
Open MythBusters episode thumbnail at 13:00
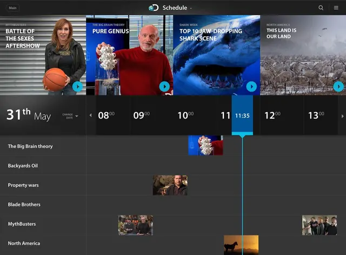point(320,225)
